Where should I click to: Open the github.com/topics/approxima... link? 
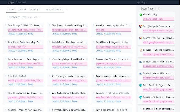click(114, 81)
